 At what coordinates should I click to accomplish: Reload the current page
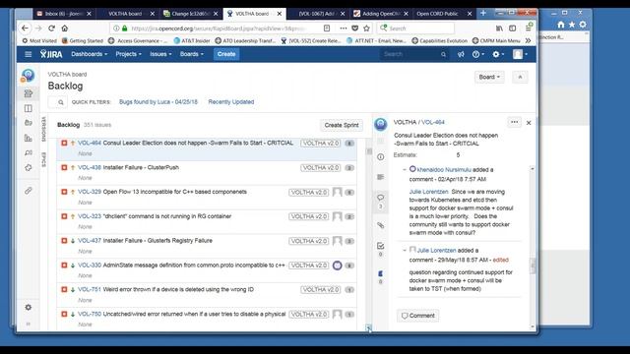pos(51,29)
